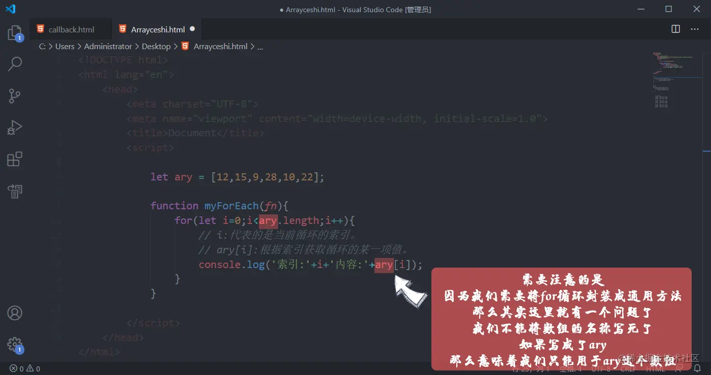Click the closing </head> tag line
Image resolution: width=711 pixels, height=375 pixels.
tap(123, 337)
